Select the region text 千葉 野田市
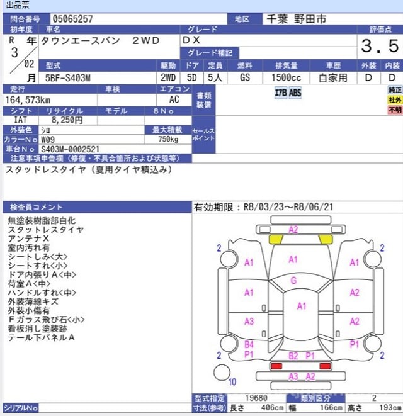This screenshot has width=403, height=416. coord(297,19)
